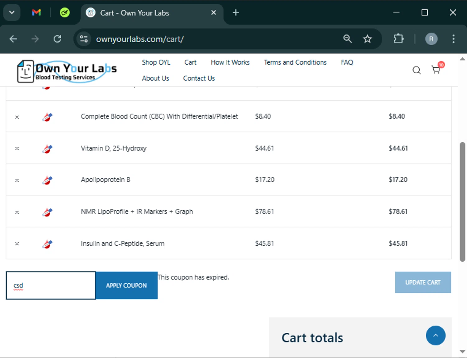This screenshot has width=467, height=358.
Task: Open Insulin and C-Peptide, Serum product
Action: tap(123, 244)
